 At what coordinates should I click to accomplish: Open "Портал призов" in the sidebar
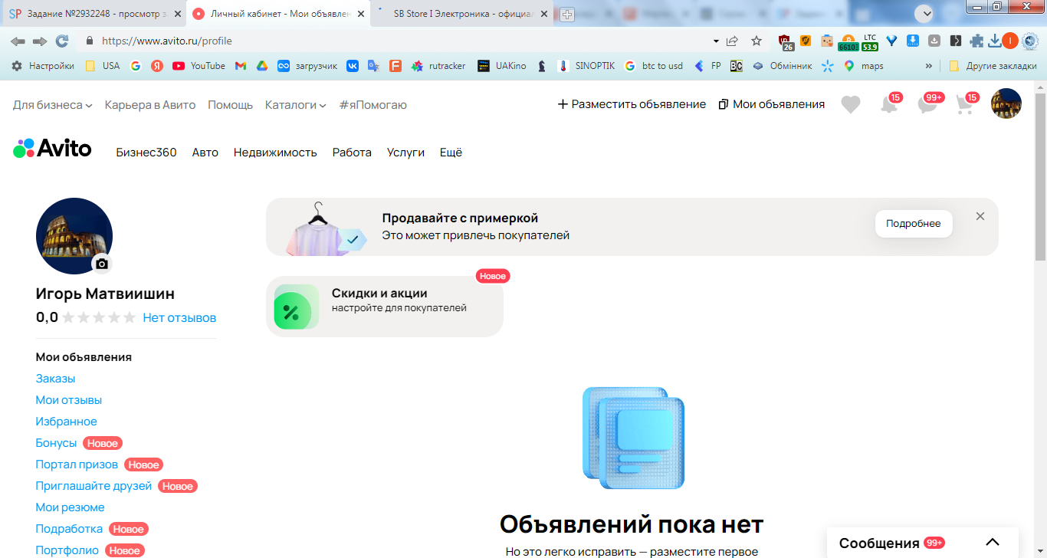point(77,464)
